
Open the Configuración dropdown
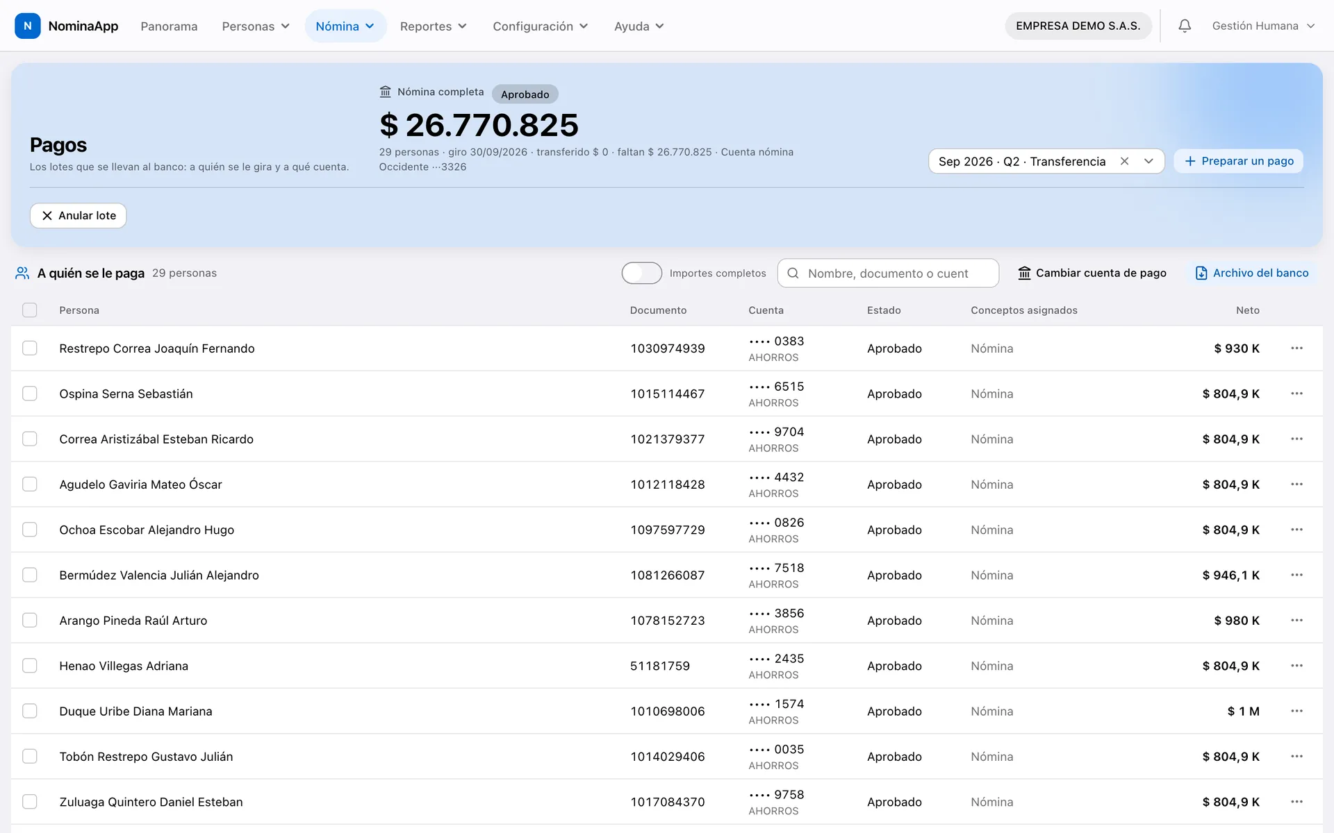point(541,26)
